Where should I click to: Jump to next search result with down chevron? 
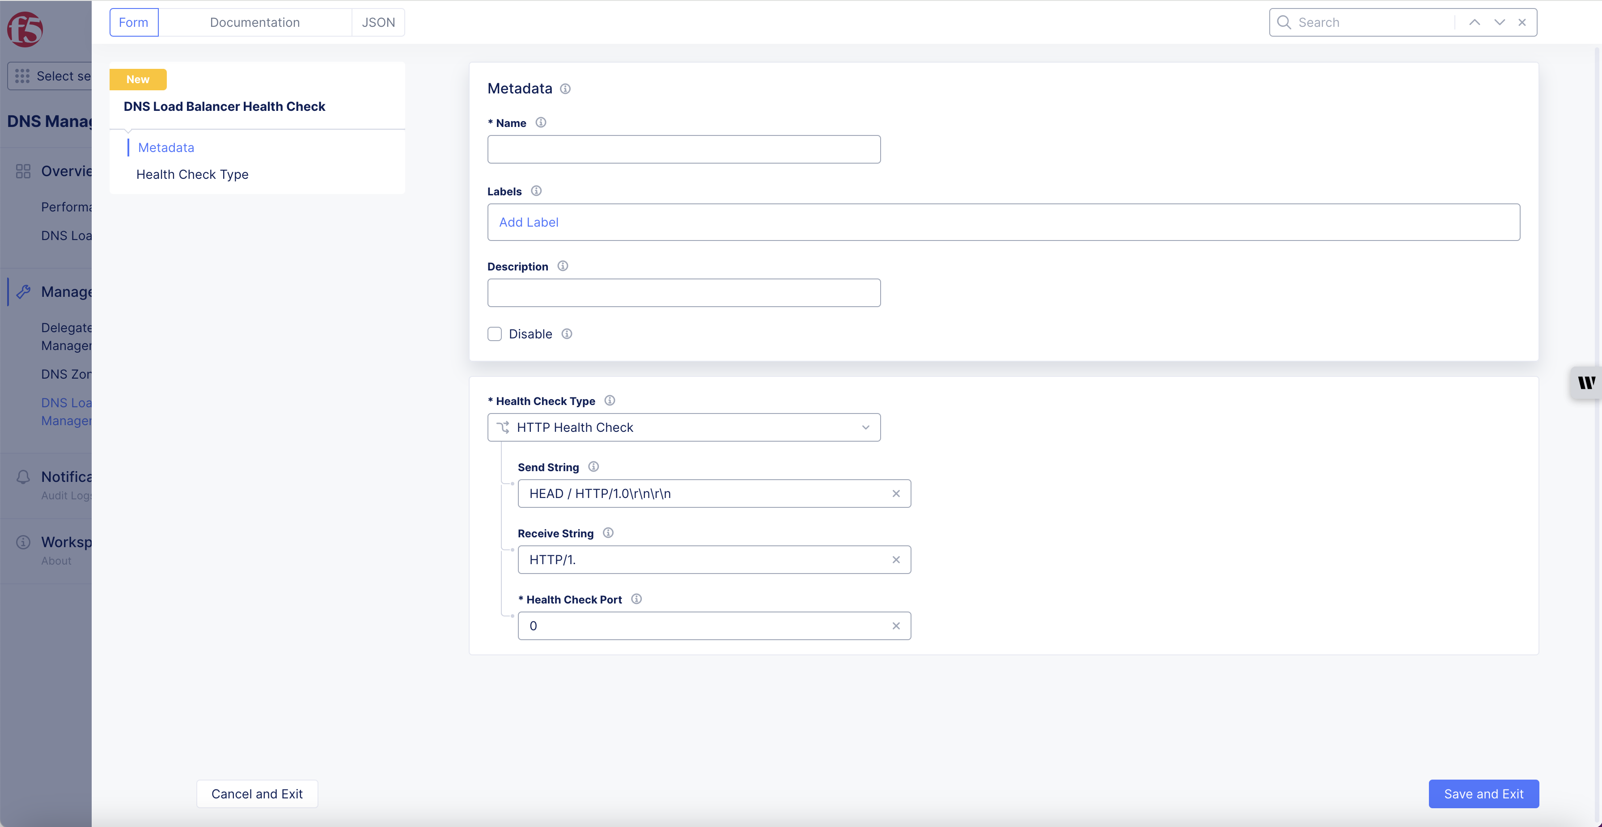1500,22
